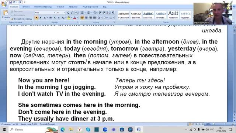Viewport: 236px width, 133px height.
Task: Align text to the right
Action: [x=90, y=18]
